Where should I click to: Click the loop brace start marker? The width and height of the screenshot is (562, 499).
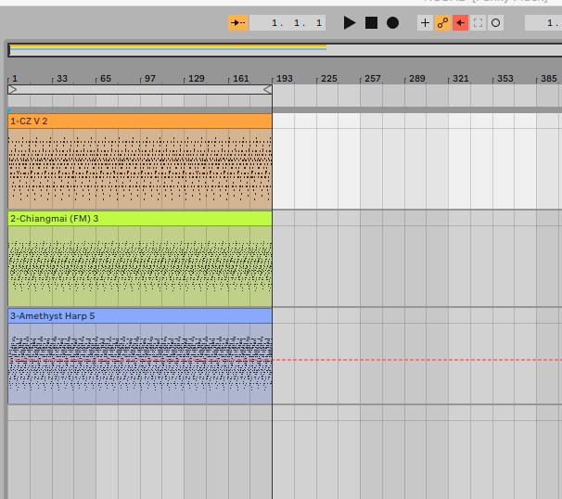(x=13, y=89)
